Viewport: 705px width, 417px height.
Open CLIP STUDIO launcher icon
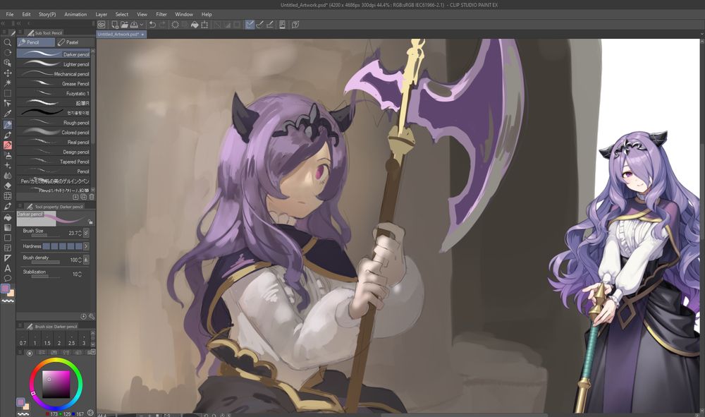click(102, 25)
